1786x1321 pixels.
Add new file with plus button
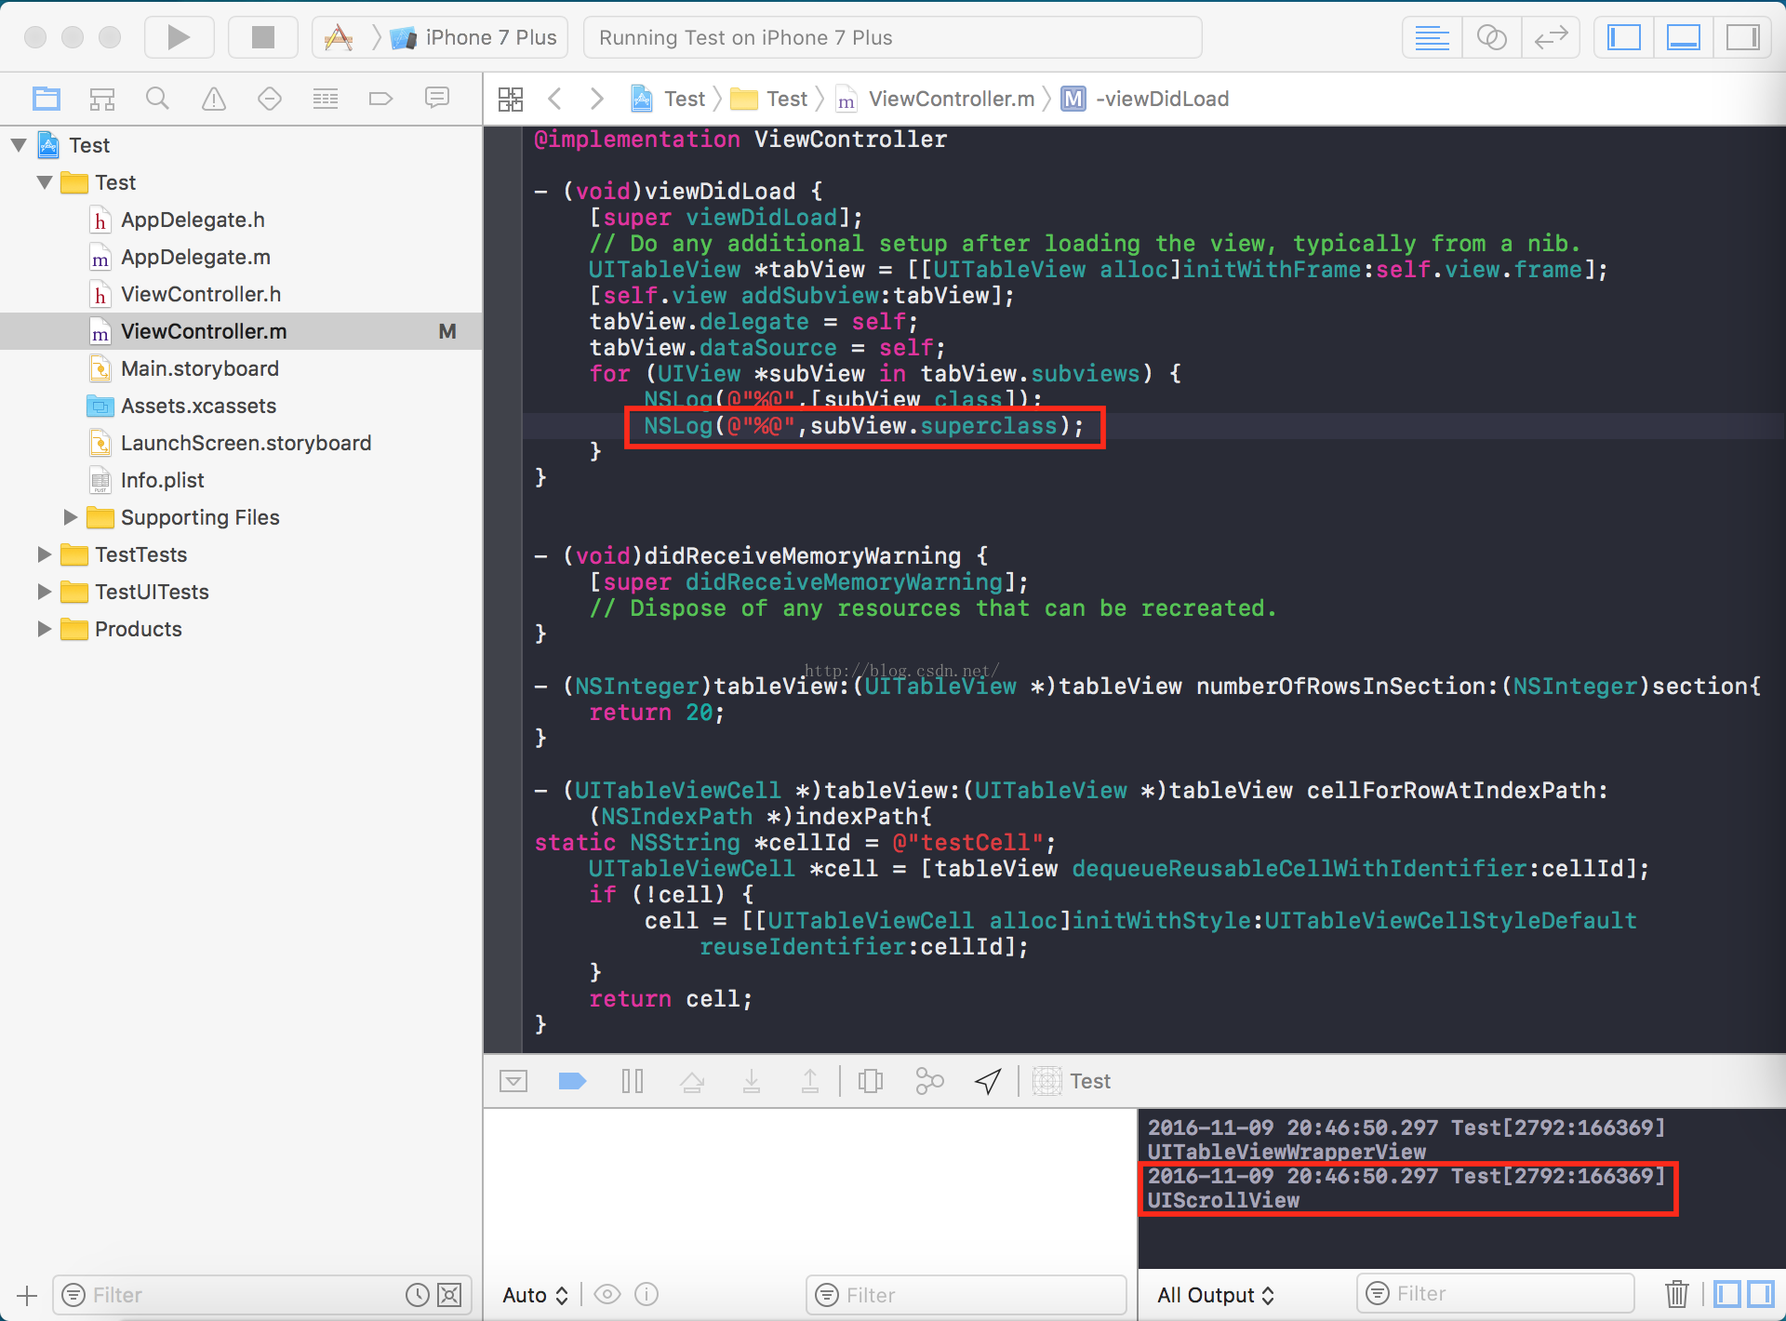pyautogui.click(x=27, y=1295)
